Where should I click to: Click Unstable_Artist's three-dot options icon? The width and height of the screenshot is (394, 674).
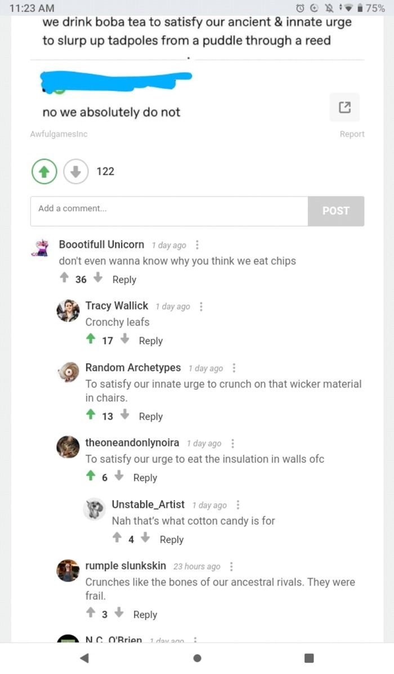tap(238, 505)
